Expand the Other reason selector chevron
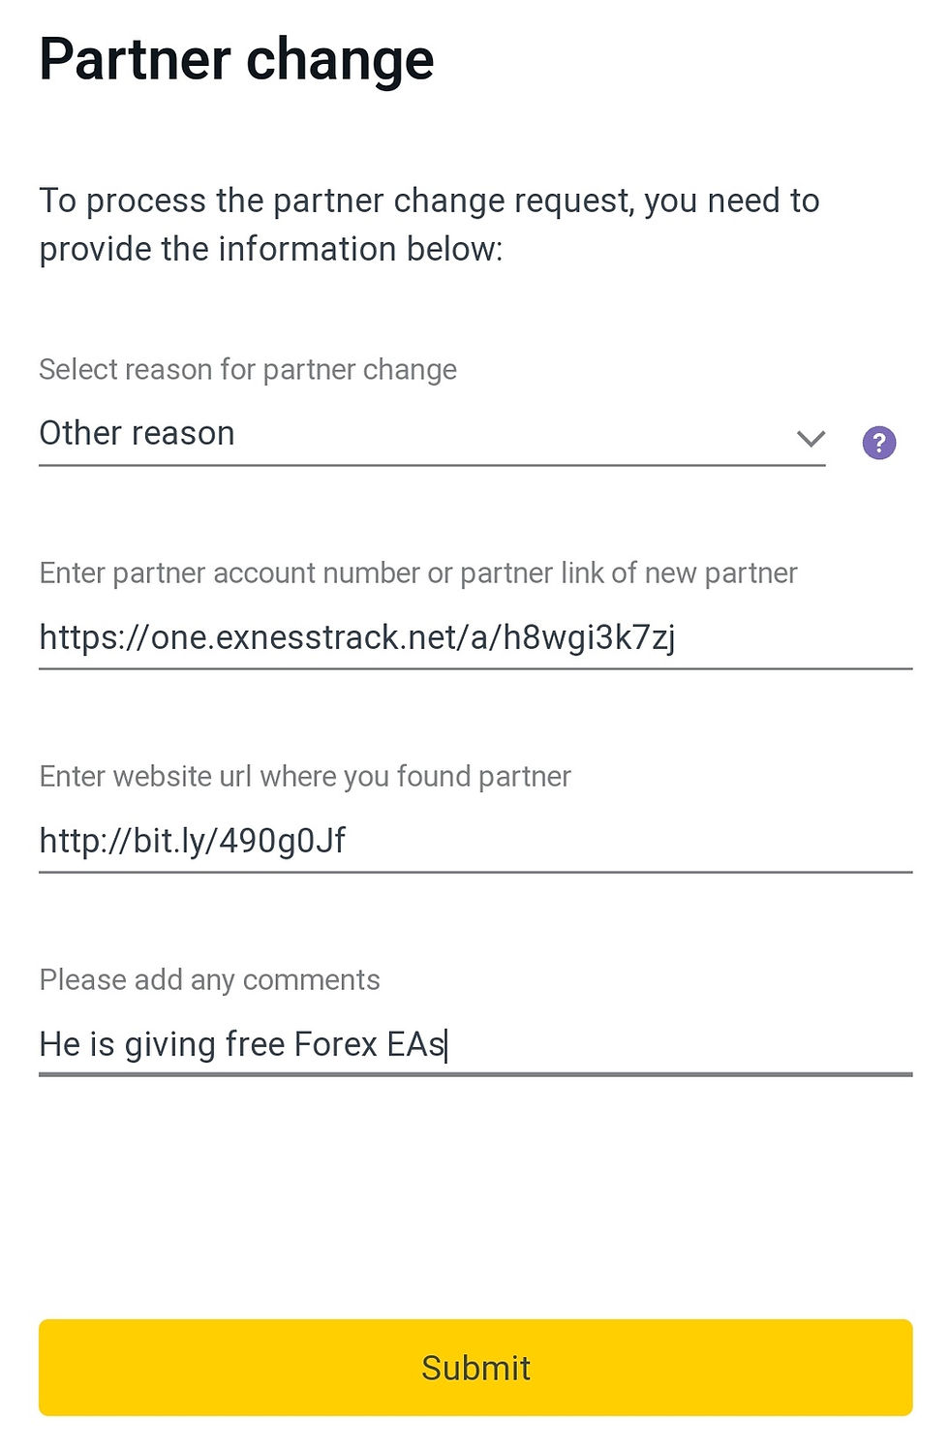The image size is (949, 1452). point(811,439)
